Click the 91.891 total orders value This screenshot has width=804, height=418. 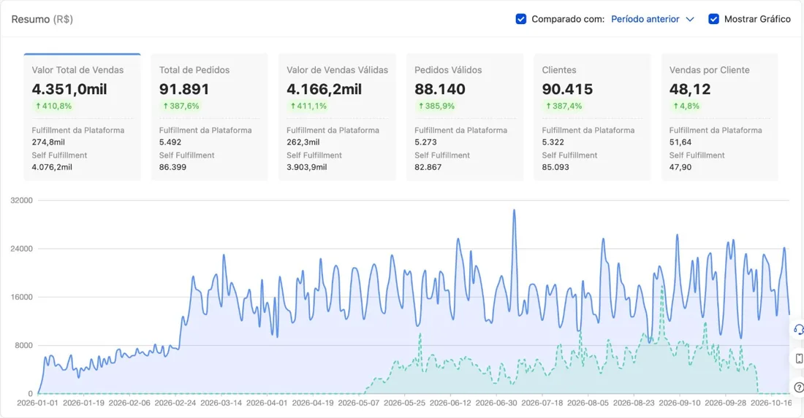(184, 89)
